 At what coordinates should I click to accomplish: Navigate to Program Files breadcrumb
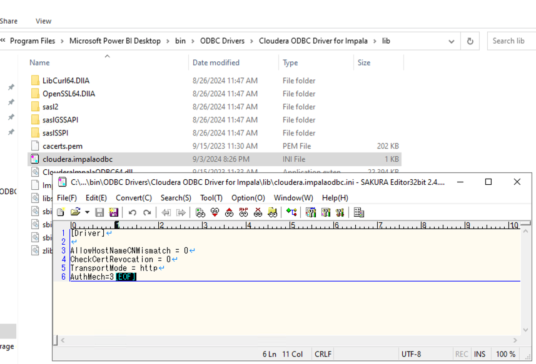coord(33,41)
